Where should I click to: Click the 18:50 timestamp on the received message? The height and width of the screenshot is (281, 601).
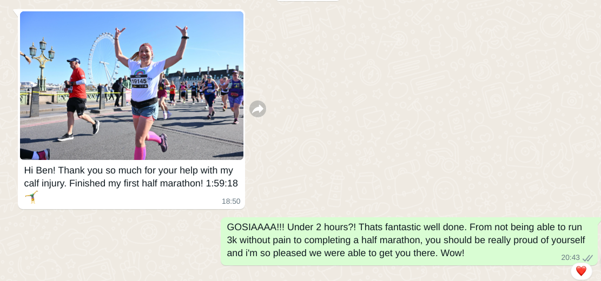(231, 202)
